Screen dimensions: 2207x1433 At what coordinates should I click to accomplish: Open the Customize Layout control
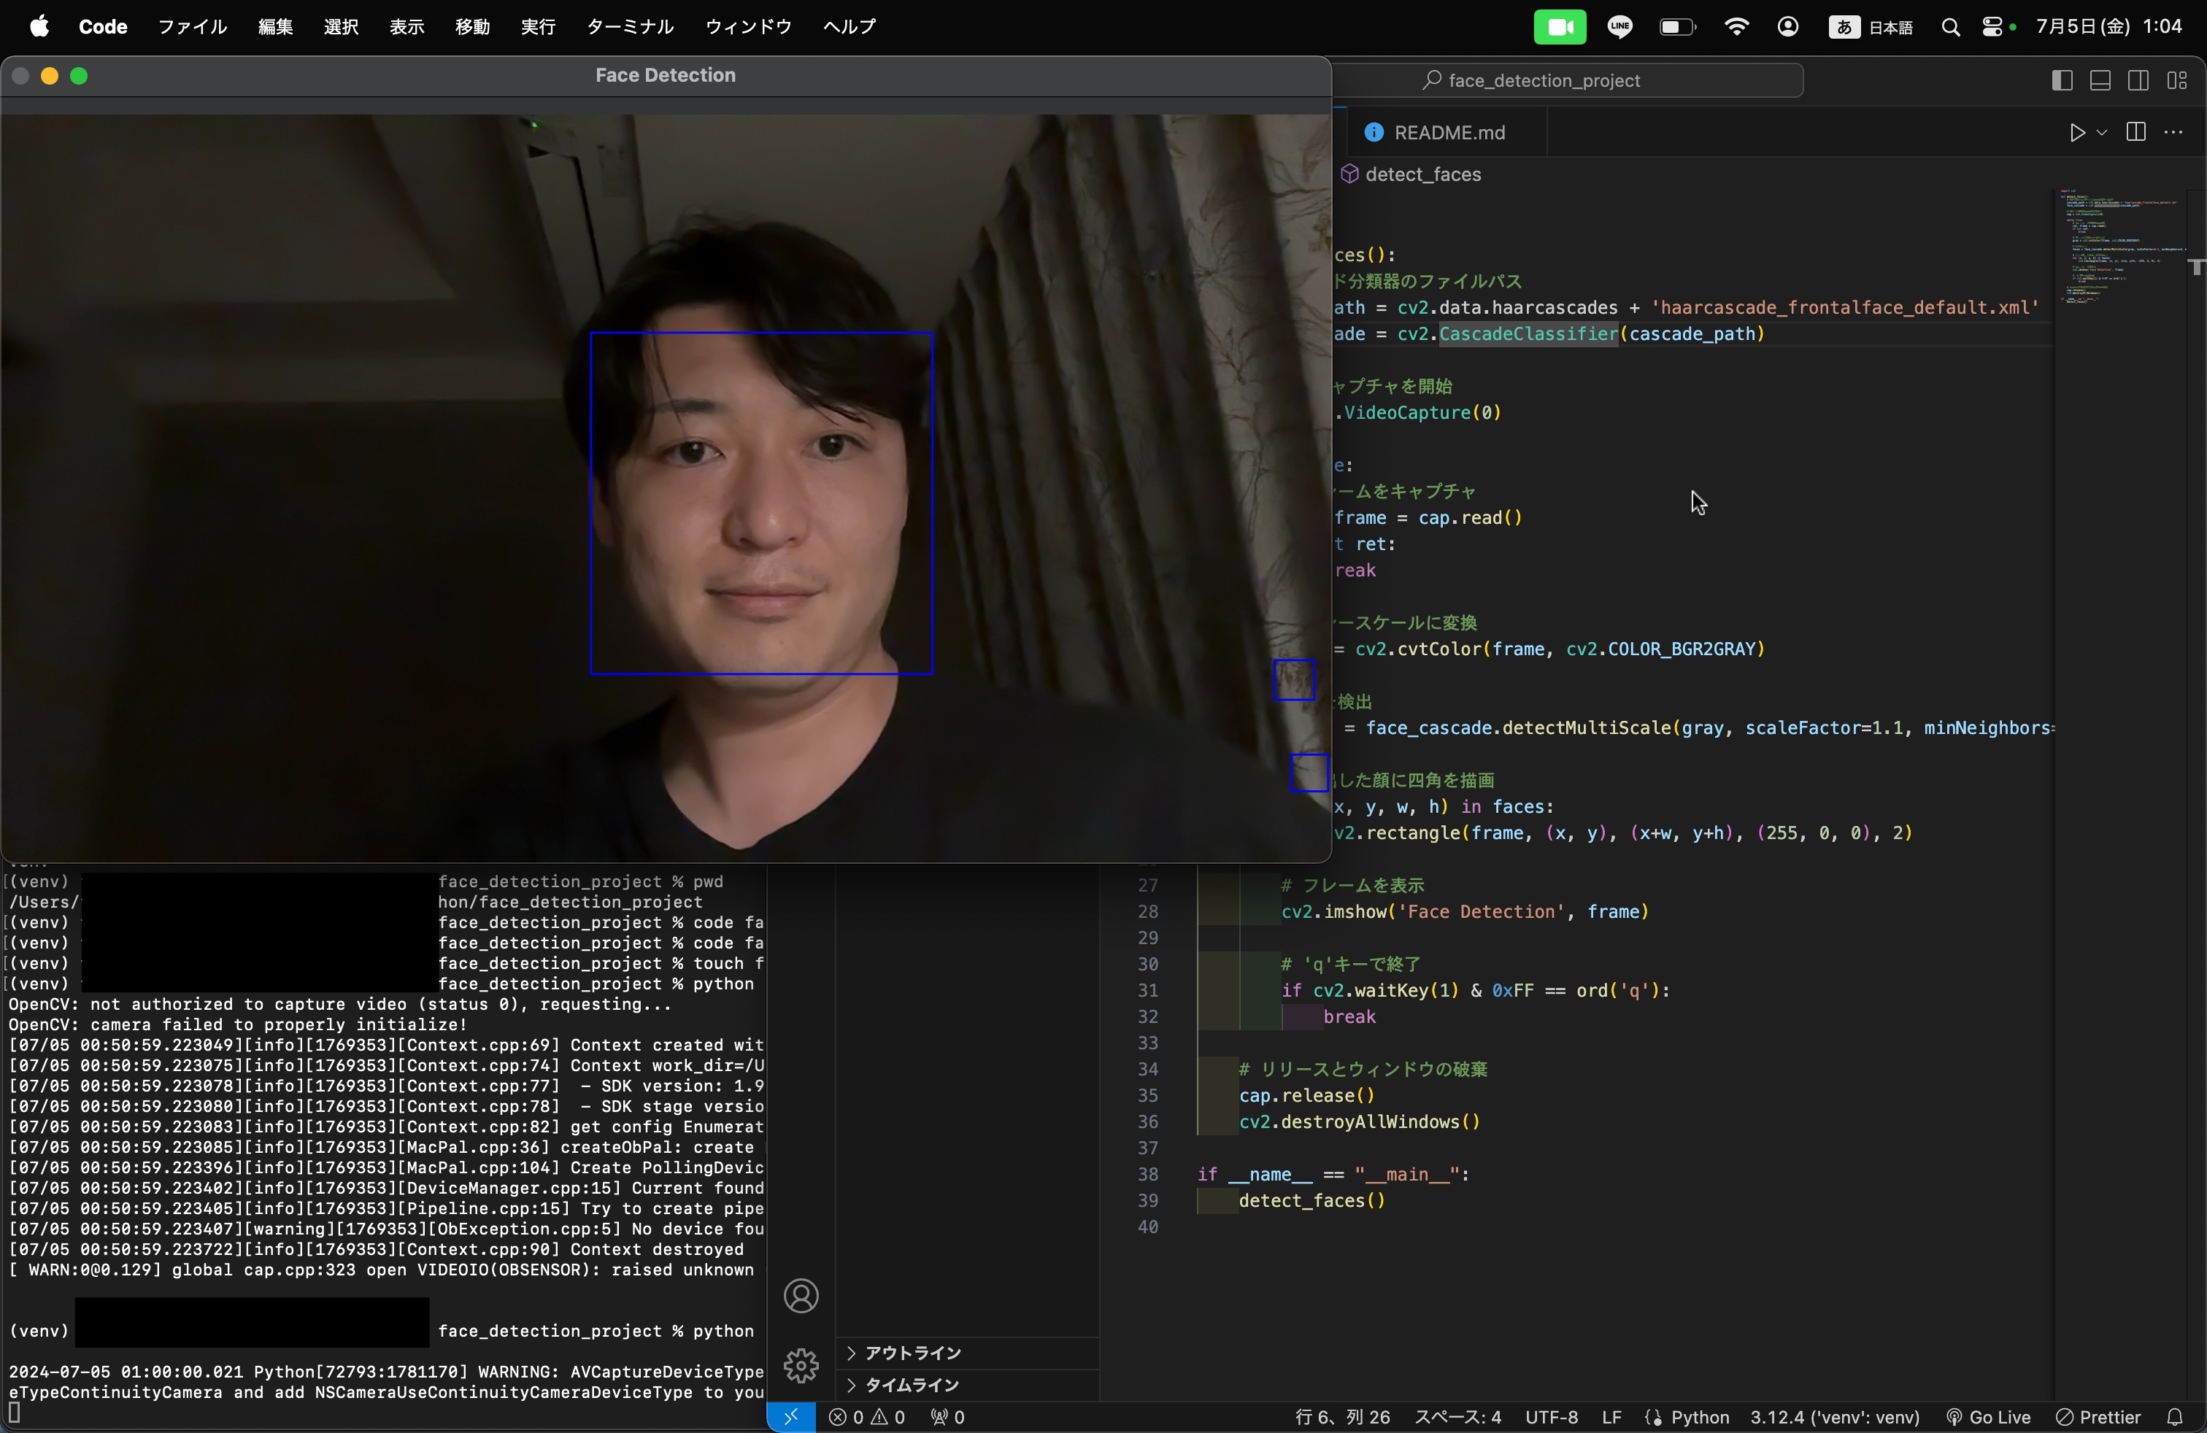(x=2179, y=80)
